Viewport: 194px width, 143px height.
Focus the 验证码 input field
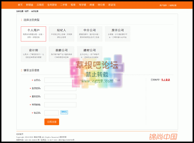52,113
